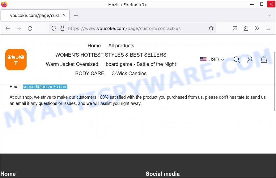This screenshot has height=178, width=276.
Task: Go to Home navigation link
Action: (x=94, y=46)
